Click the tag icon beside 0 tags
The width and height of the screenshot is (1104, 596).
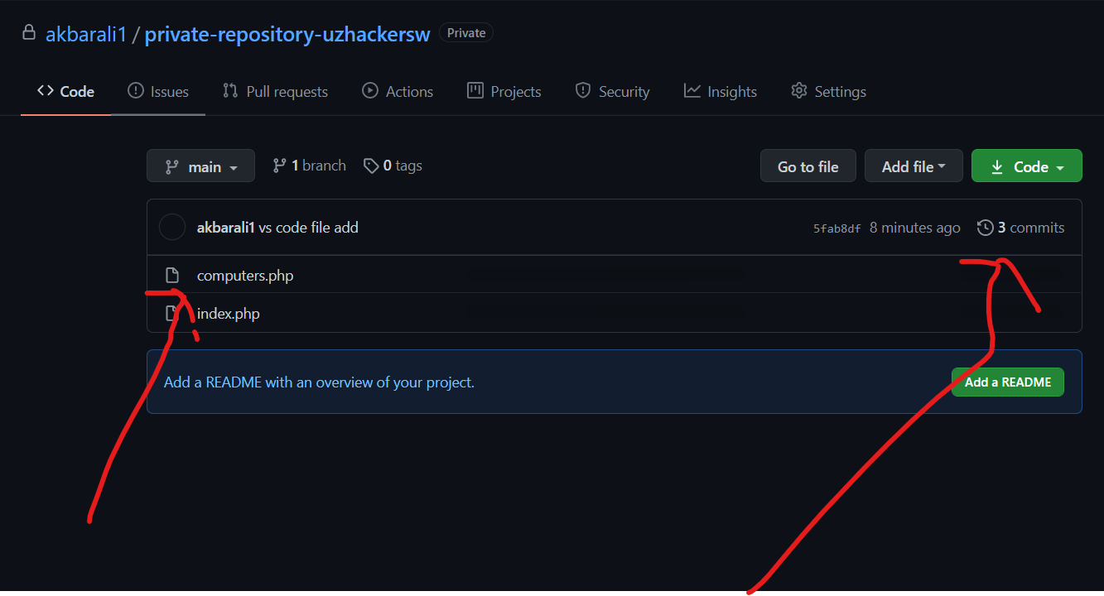pos(371,166)
